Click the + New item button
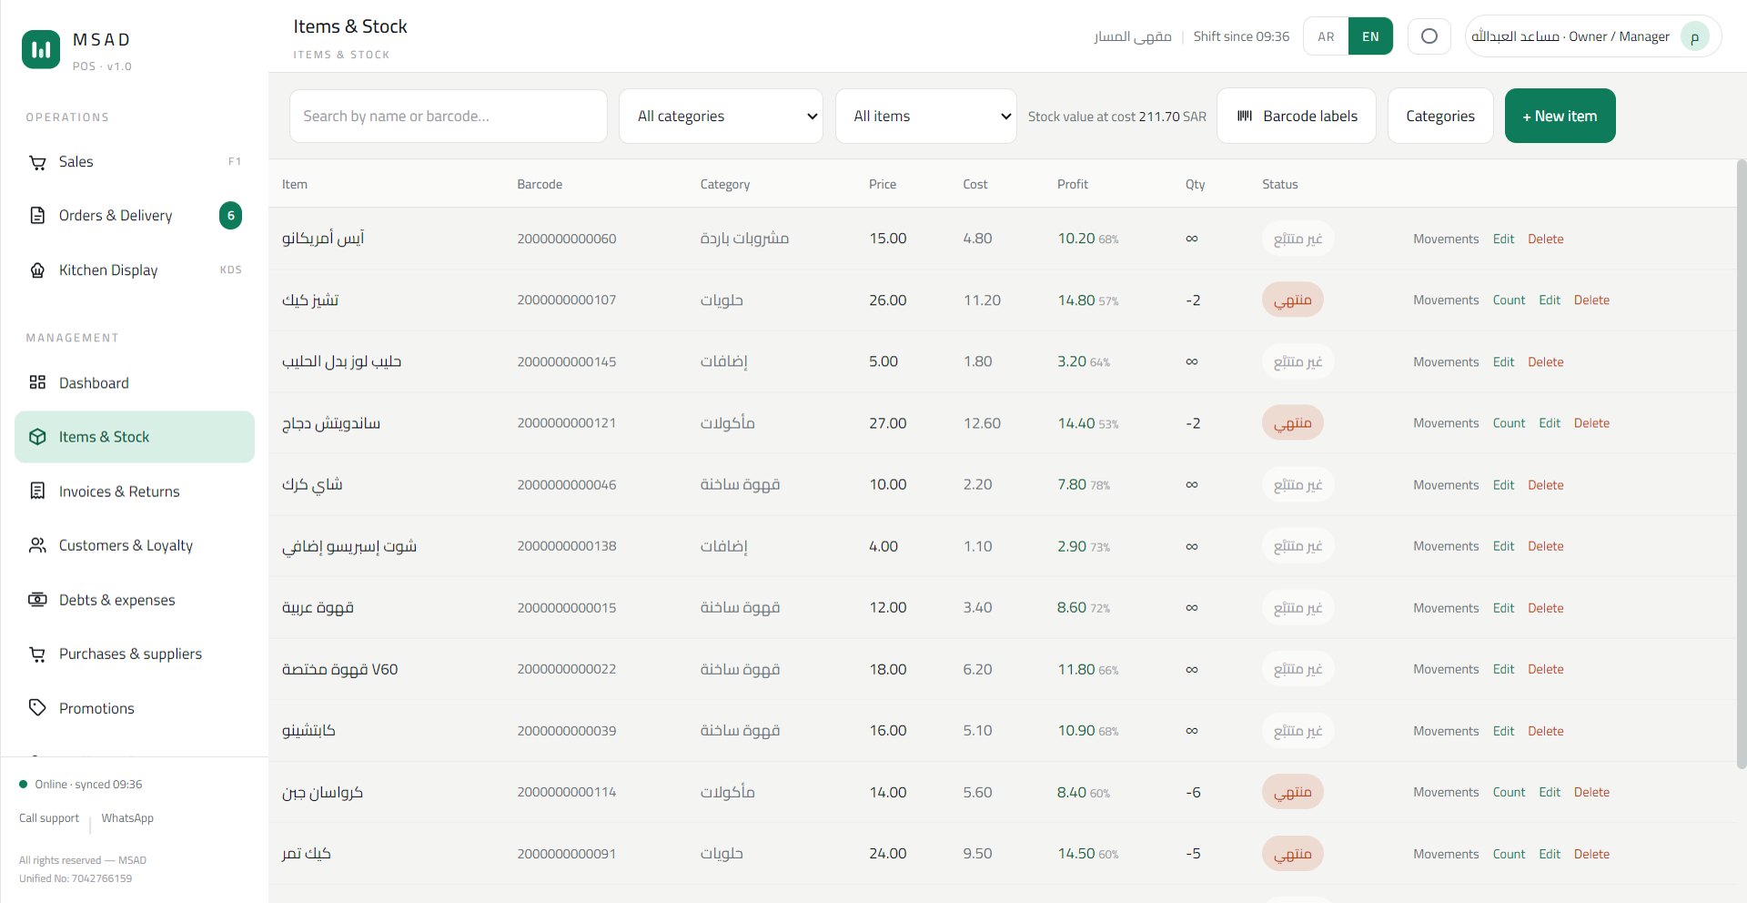This screenshot has width=1747, height=903. tap(1560, 116)
